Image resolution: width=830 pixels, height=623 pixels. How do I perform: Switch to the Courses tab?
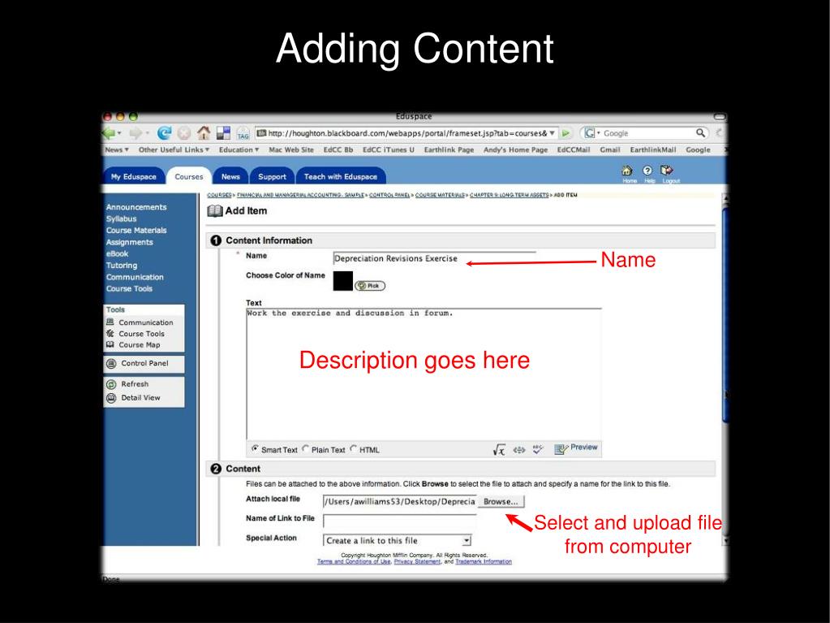pyautogui.click(x=189, y=176)
